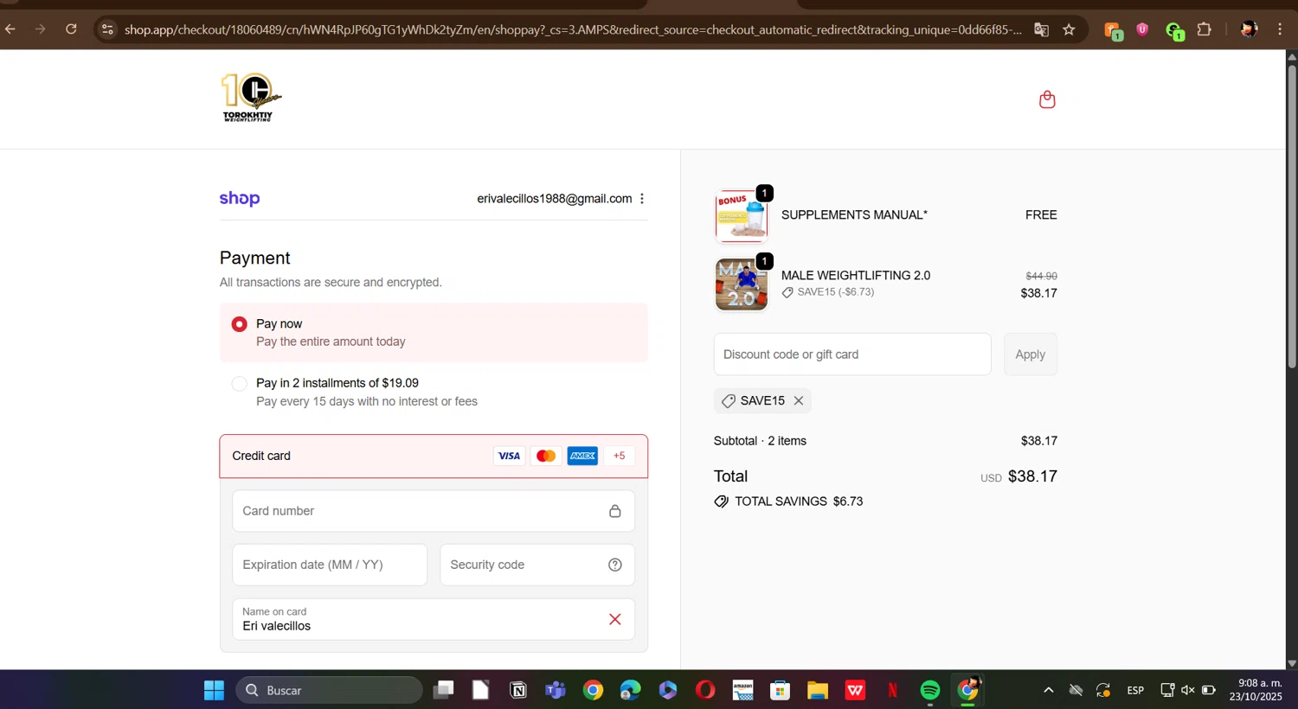Open Chrome three-dot menu

[x=1280, y=29]
